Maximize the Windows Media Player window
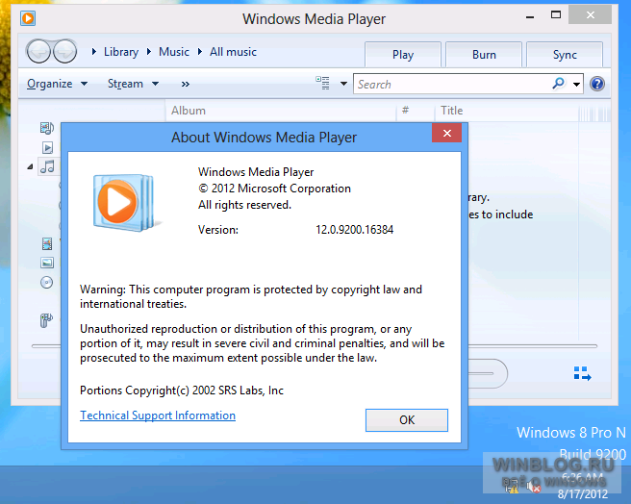This screenshot has height=504, width=631. tap(556, 15)
